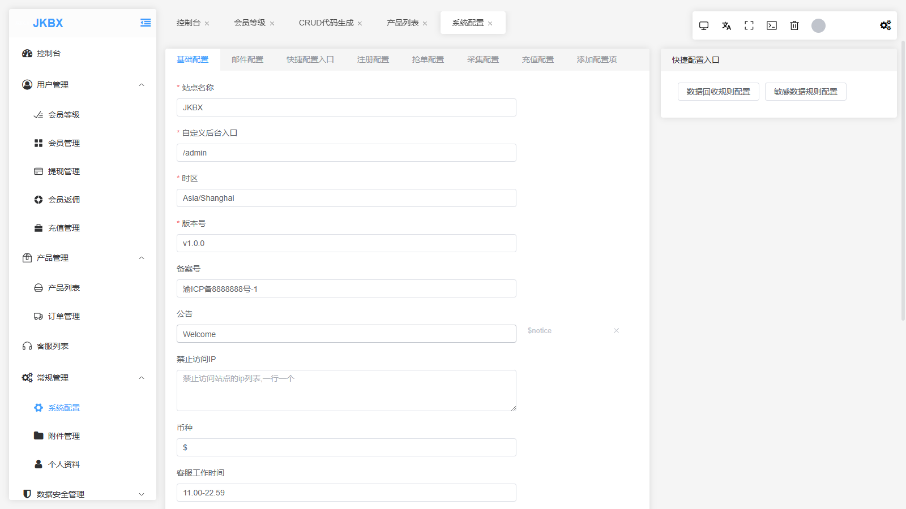Open the terminal icon in header
Screen dimensions: 906x509
tap(772, 25)
